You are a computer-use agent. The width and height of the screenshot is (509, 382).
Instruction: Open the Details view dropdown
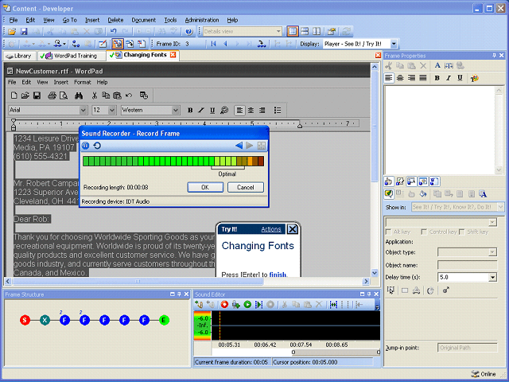[x=278, y=32]
